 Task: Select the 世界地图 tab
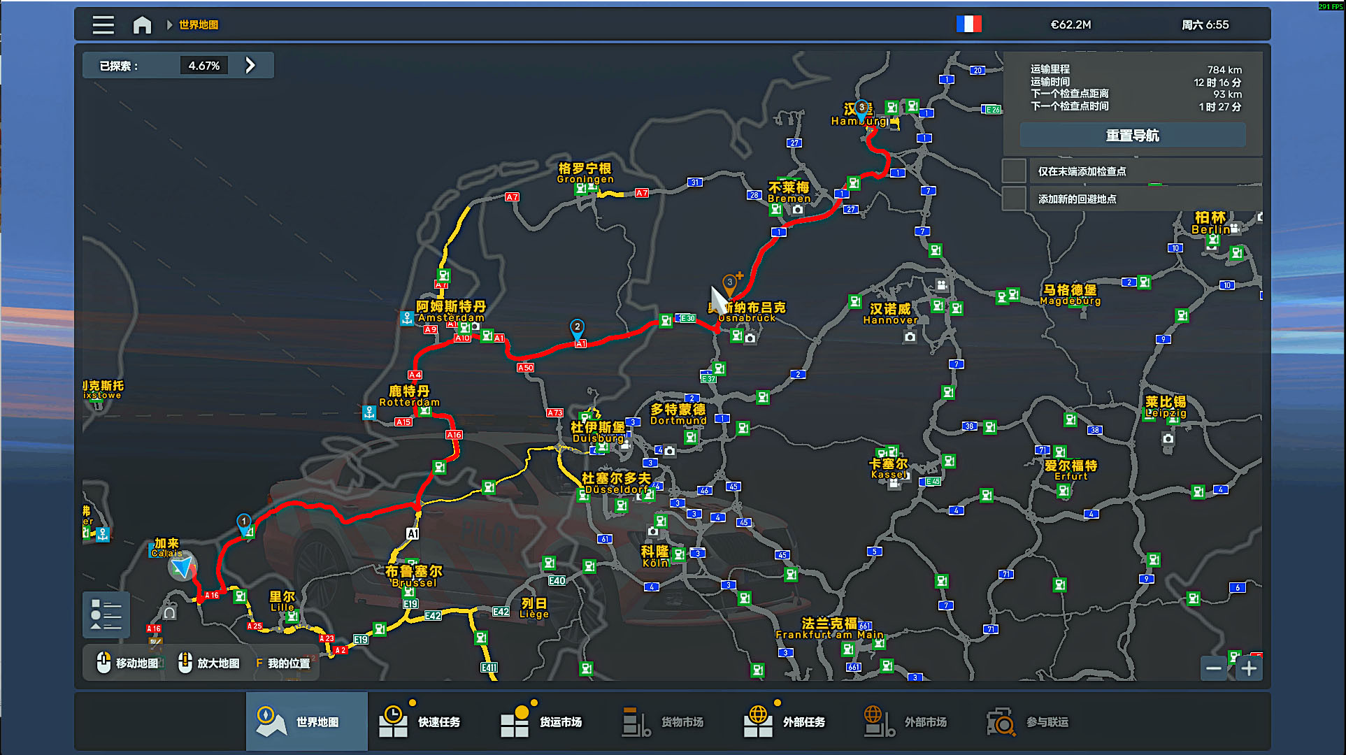tap(306, 721)
